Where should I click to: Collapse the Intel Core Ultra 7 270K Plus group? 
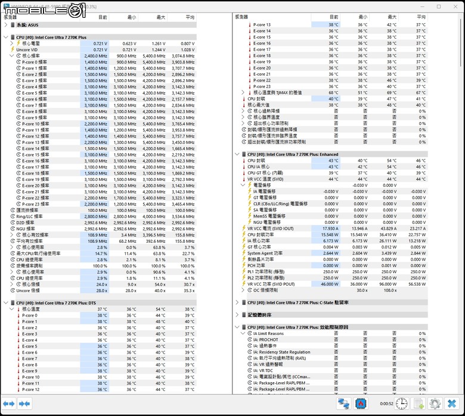[5, 37]
